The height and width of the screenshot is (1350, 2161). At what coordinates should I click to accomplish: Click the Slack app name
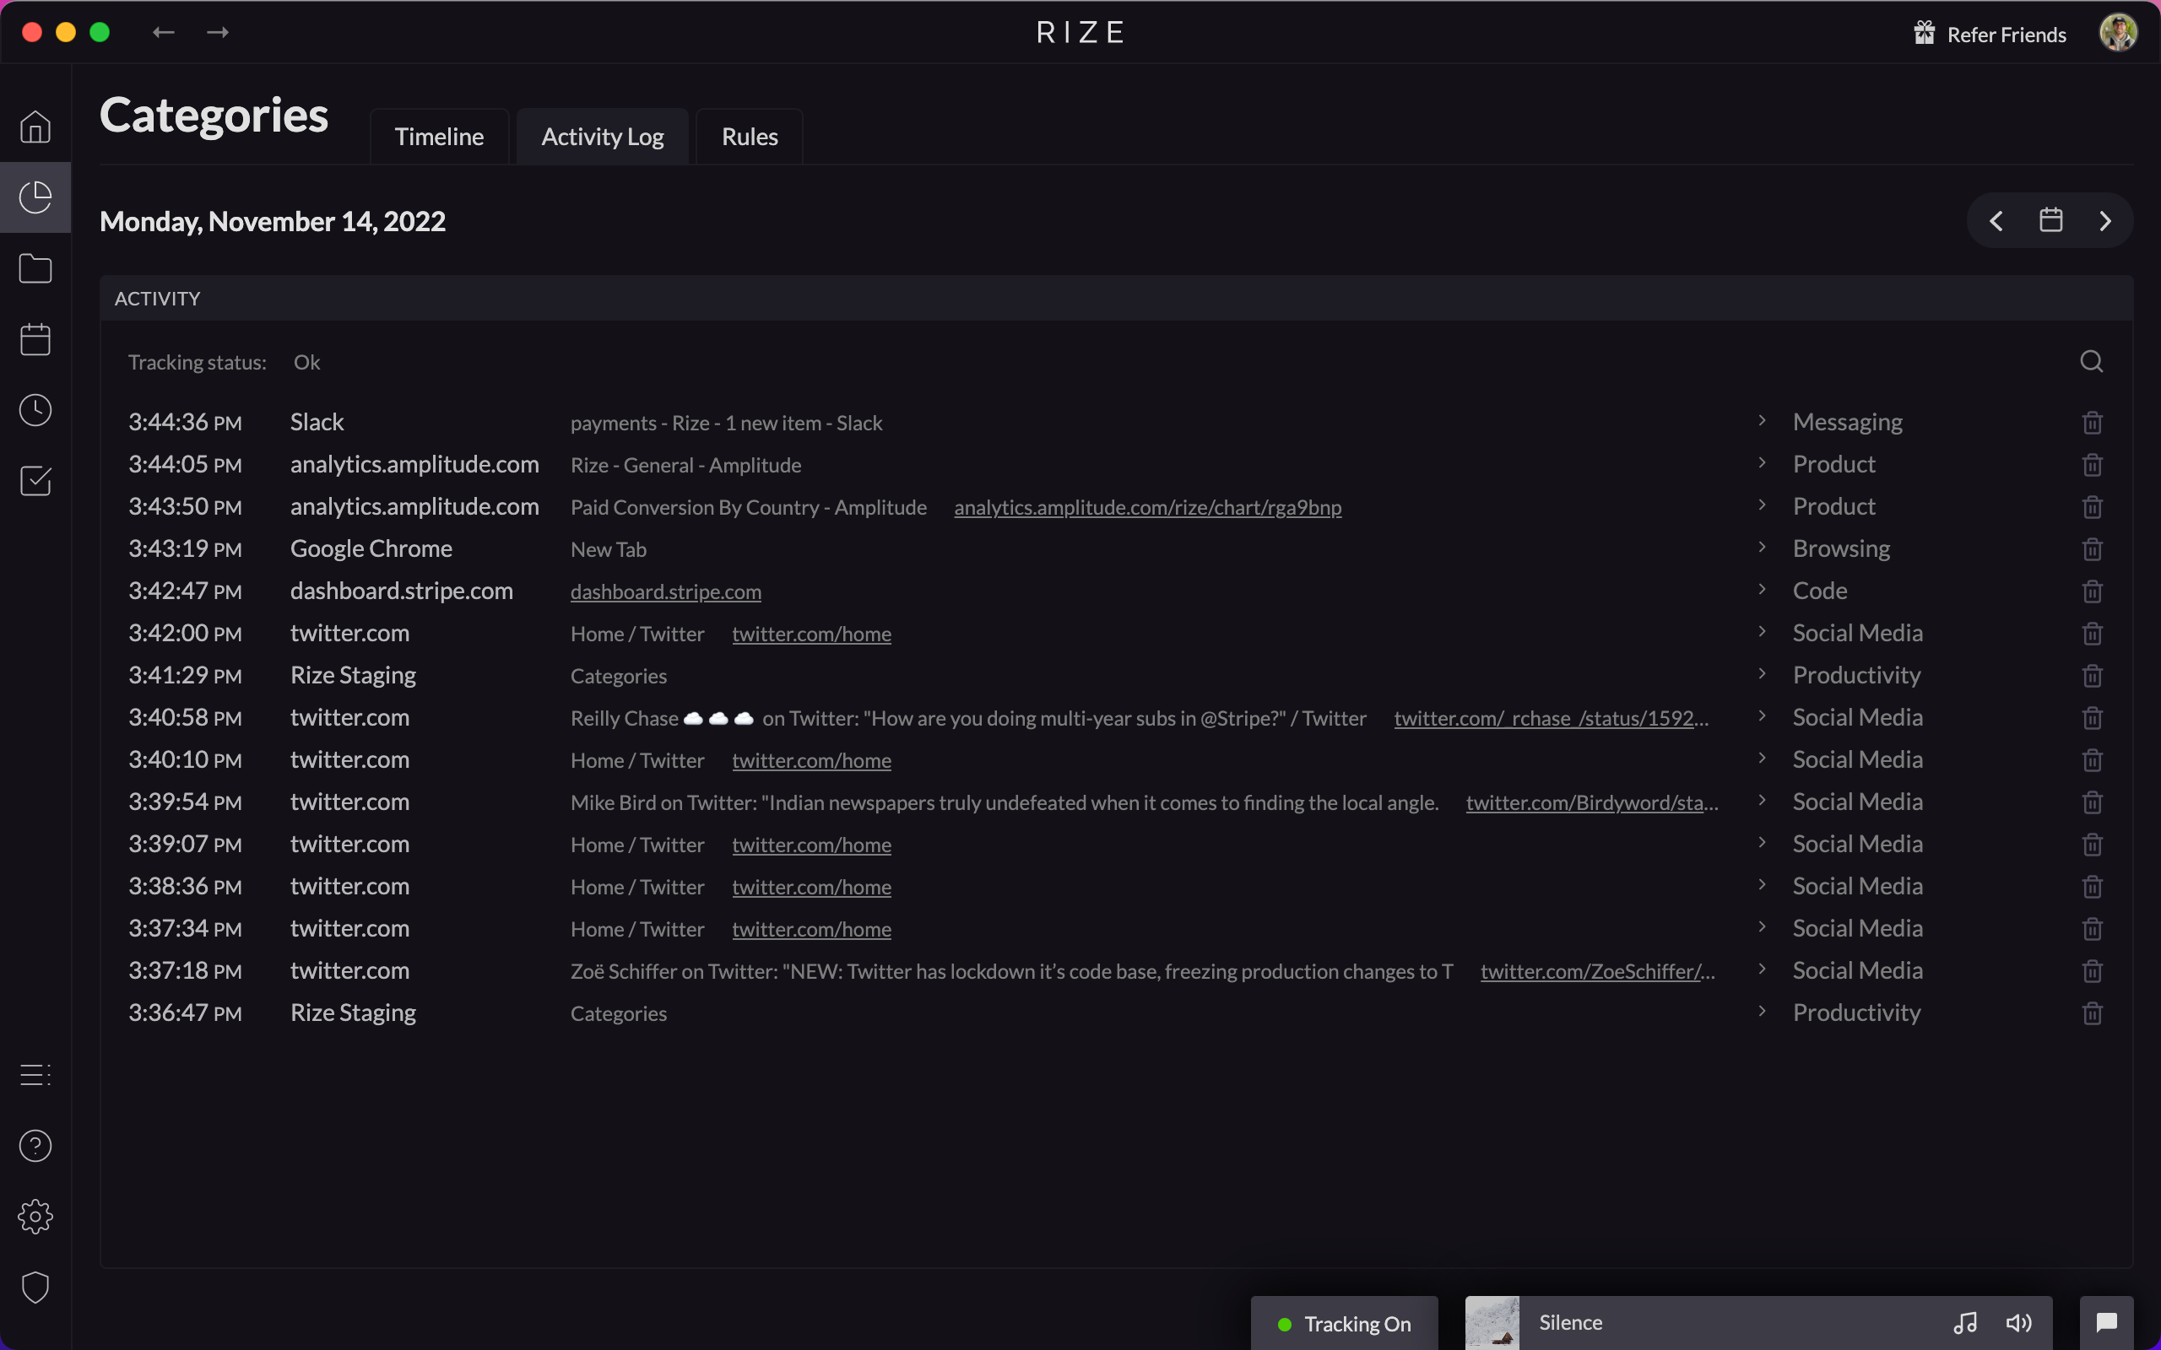click(317, 423)
